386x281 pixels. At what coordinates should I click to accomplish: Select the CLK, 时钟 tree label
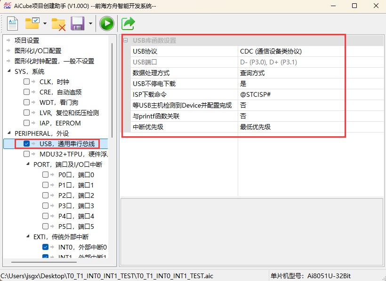pos(55,82)
